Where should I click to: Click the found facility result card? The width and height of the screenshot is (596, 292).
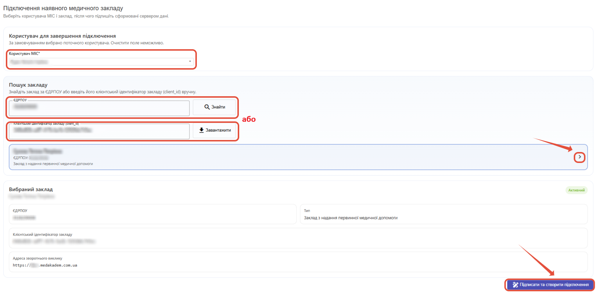[x=298, y=157]
